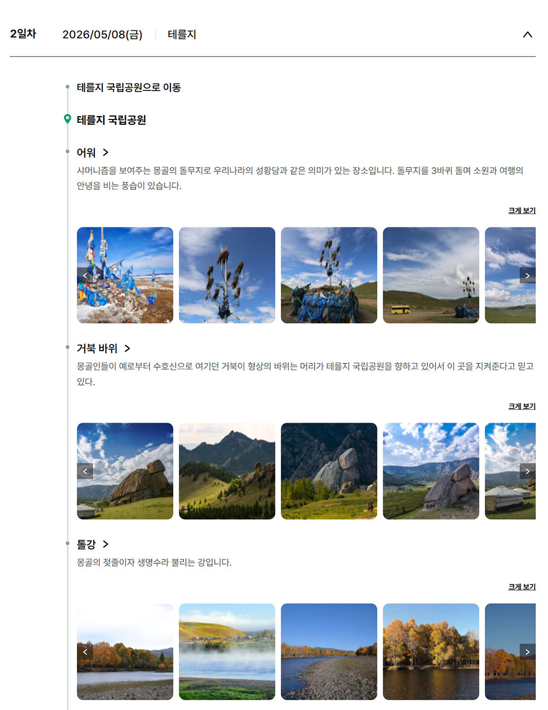Click 크게 보기 link above 거북 바위 photos
This screenshot has height=710, width=548.
[522, 406]
